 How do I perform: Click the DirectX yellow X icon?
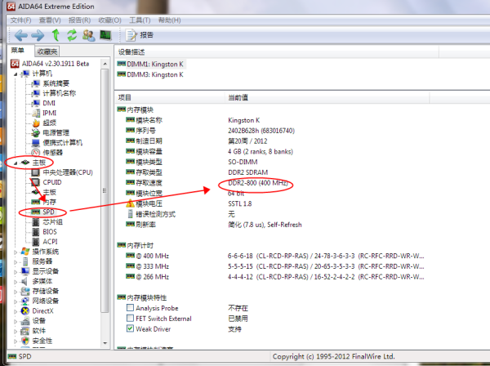tap(25, 311)
